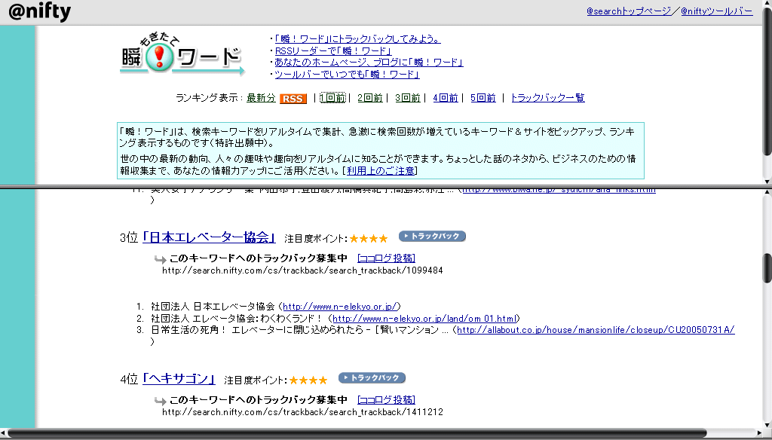Click the text 社団法人 日本エレベータ協会
Viewport: 772px width, 440px height.
pyautogui.click(x=213, y=307)
